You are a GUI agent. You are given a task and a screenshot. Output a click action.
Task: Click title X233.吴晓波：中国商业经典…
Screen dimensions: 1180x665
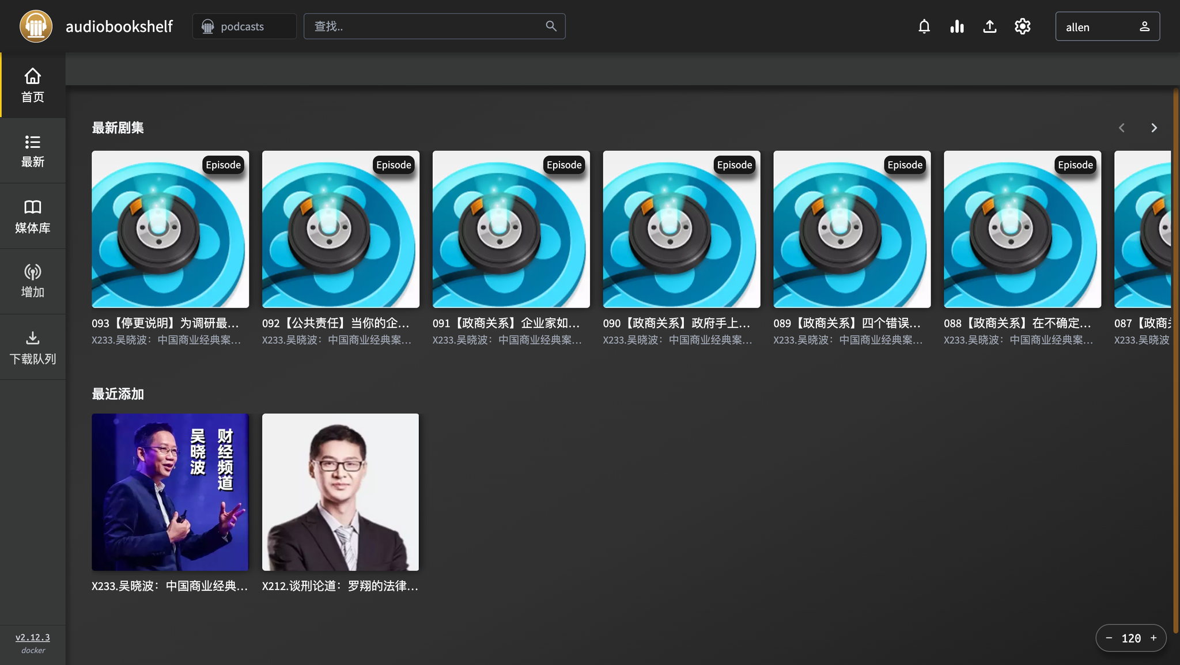(x=170, y=586)
